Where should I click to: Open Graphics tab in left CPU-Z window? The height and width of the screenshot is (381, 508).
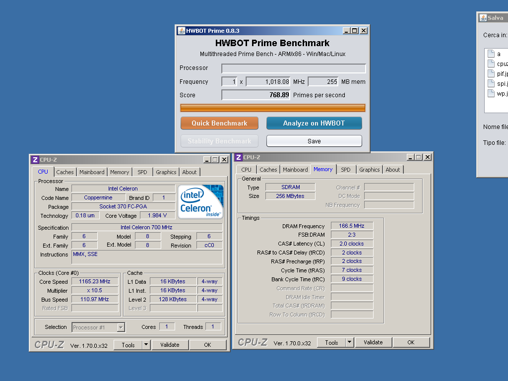click(166, 172)
